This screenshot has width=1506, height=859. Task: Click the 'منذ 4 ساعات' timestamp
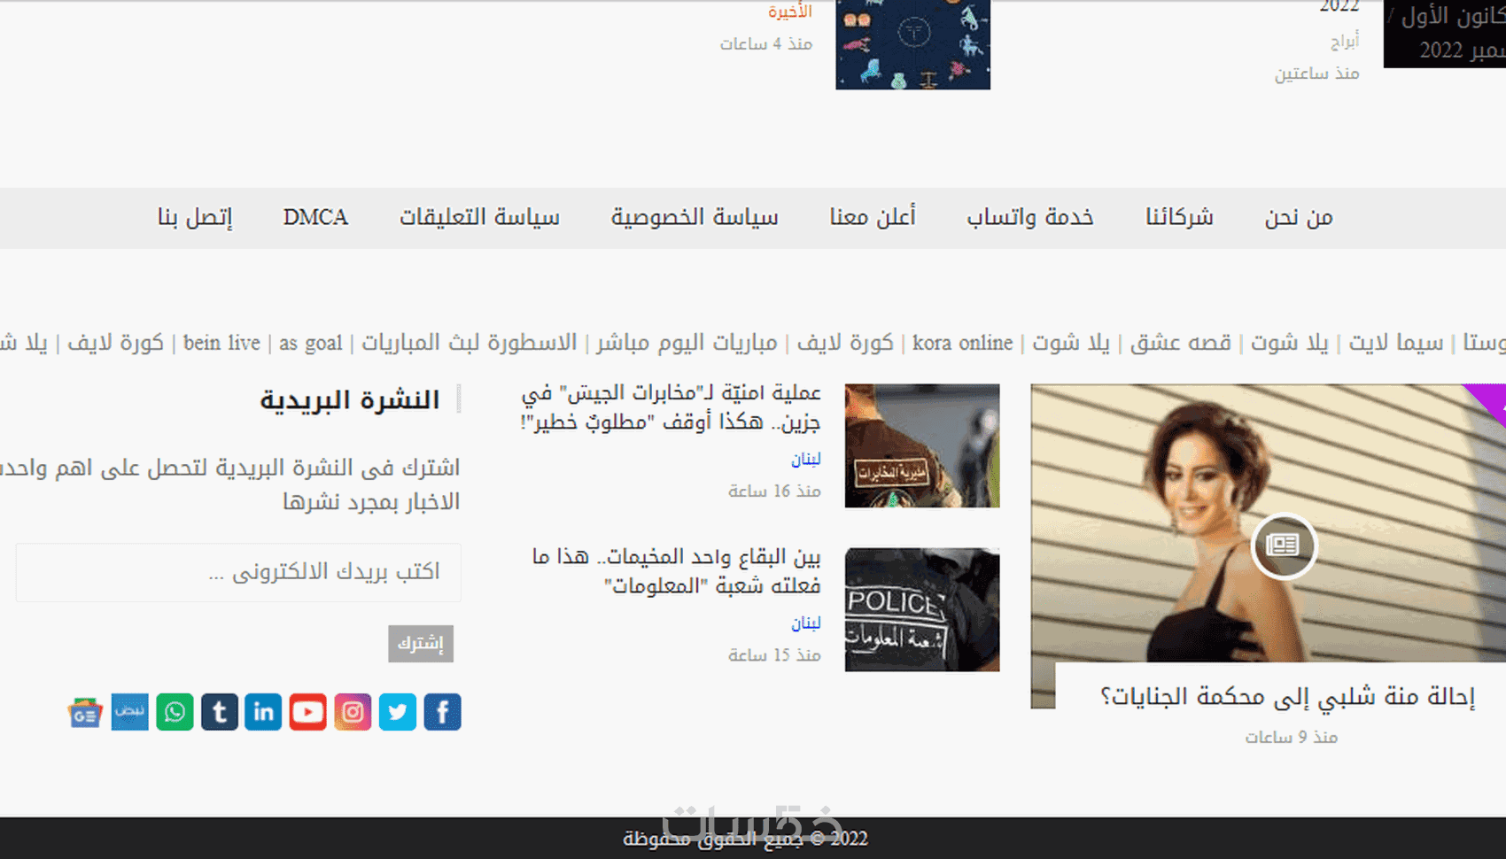click(x=766, y=43)
